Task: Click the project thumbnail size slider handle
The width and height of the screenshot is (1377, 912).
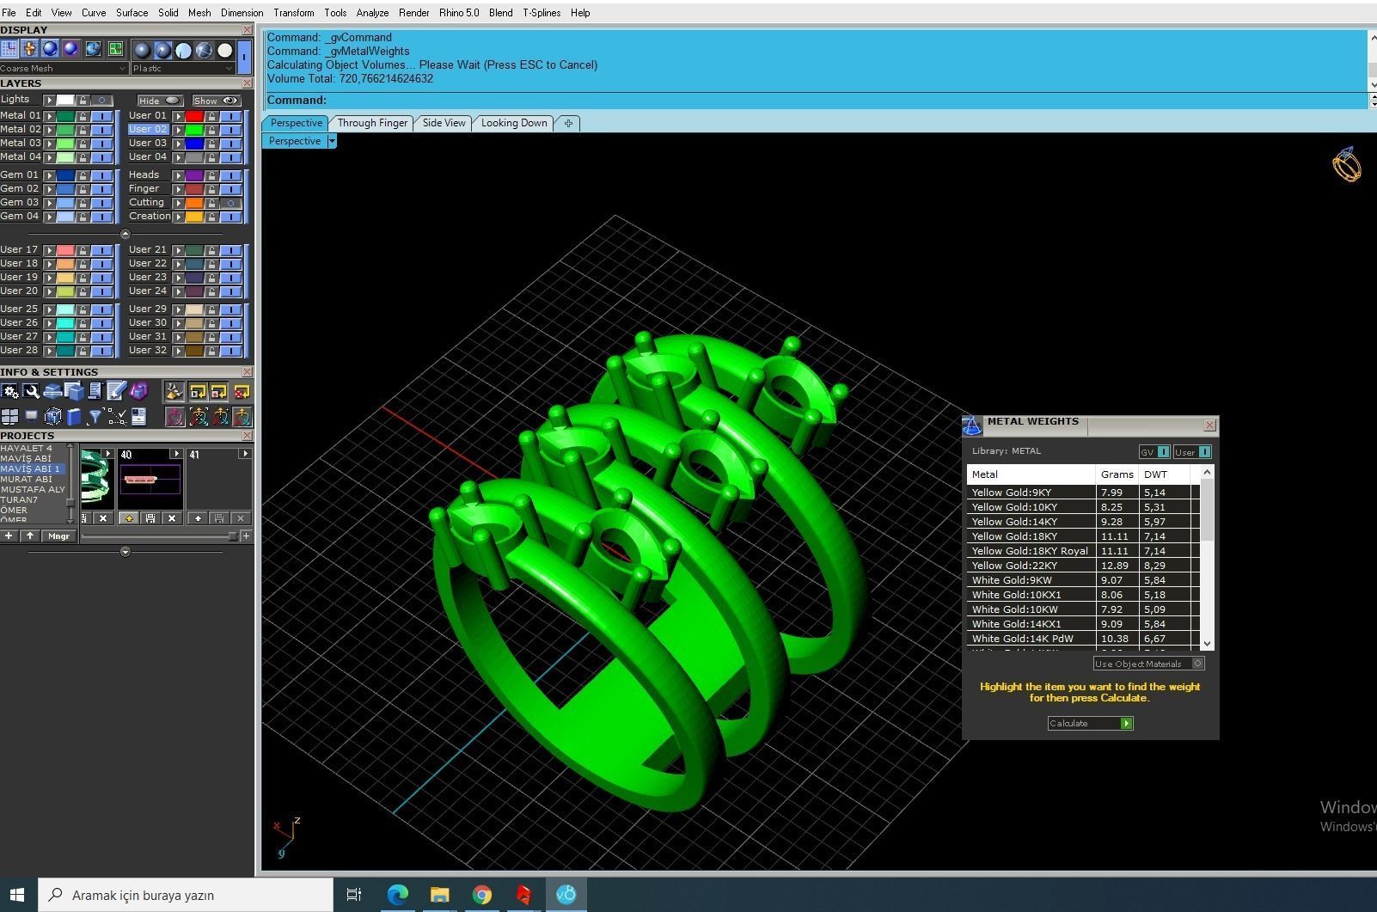Action: 233,536
